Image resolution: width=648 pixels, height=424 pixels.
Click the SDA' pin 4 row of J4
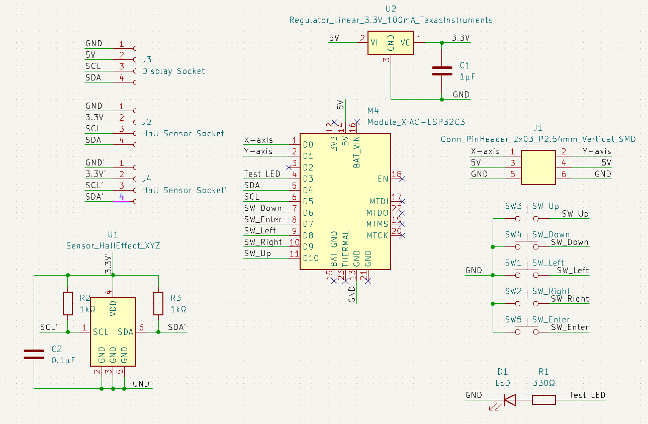pos(110,197)
